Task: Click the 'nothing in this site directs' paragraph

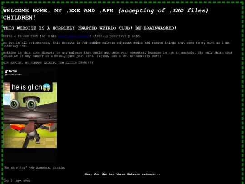Action: tap(118, 55)
